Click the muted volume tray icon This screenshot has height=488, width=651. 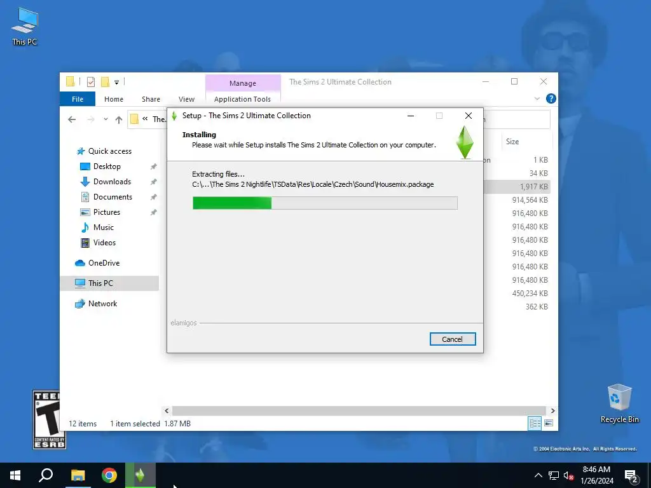569,475
